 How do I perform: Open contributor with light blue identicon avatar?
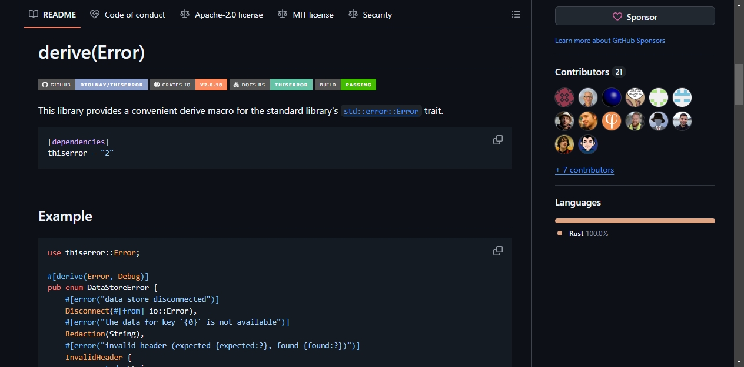tap(682, 97)
